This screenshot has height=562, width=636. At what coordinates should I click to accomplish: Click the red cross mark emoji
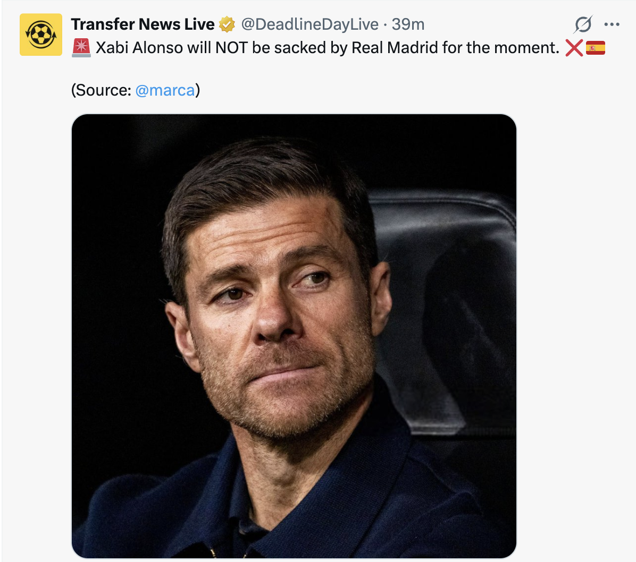[x=574, y=48]
